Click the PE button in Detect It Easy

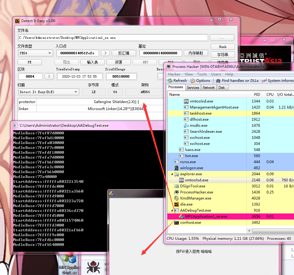[30, 62]
